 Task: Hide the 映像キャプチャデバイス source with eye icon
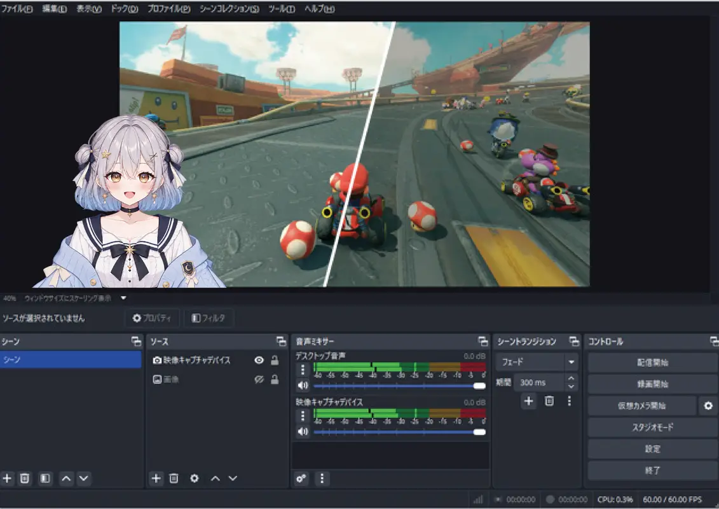click(x=259, y=360)
